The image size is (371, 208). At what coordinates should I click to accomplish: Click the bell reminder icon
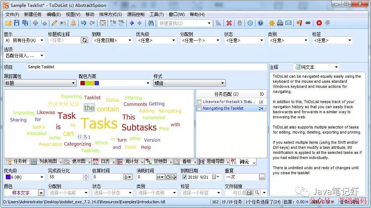pos(73,23)
